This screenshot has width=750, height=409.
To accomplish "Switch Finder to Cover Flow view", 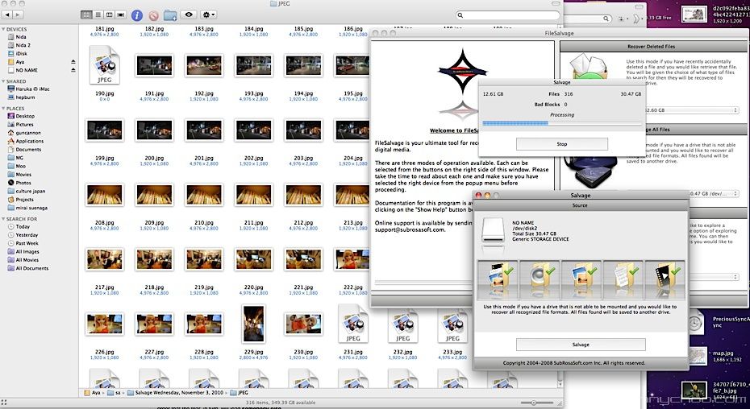I will (121, 14).
